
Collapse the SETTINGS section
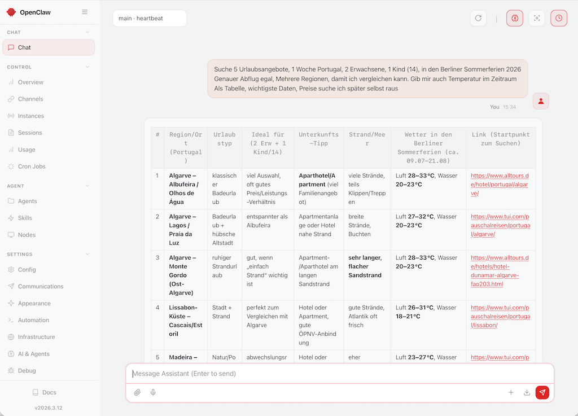click(x=87, y=253)
